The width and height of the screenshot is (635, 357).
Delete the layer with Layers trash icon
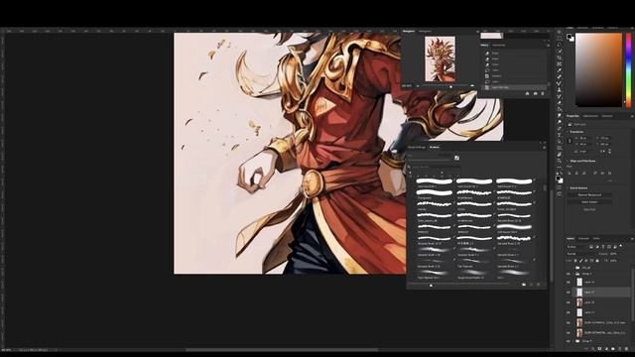626,348
